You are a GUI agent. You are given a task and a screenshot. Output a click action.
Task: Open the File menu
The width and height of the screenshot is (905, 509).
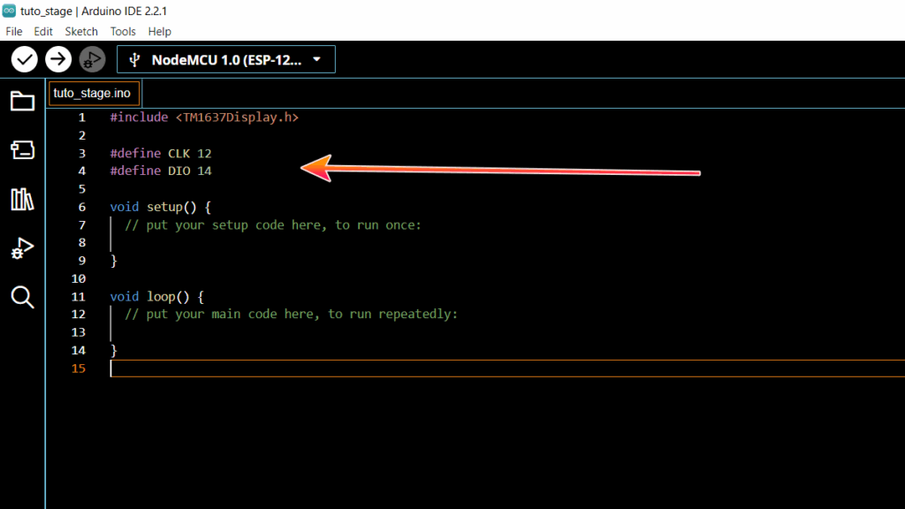point(14,32)
